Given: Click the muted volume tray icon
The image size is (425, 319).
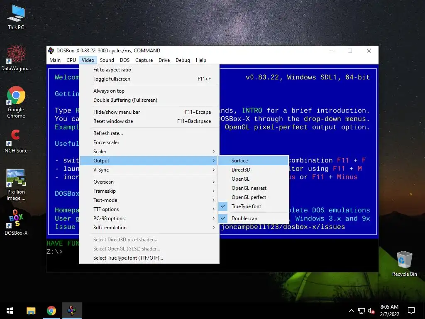Looking at the screenshot, I should [371, 311].
